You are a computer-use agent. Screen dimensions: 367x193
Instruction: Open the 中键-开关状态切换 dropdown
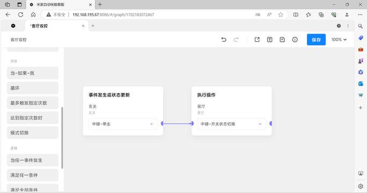[231, 124]
